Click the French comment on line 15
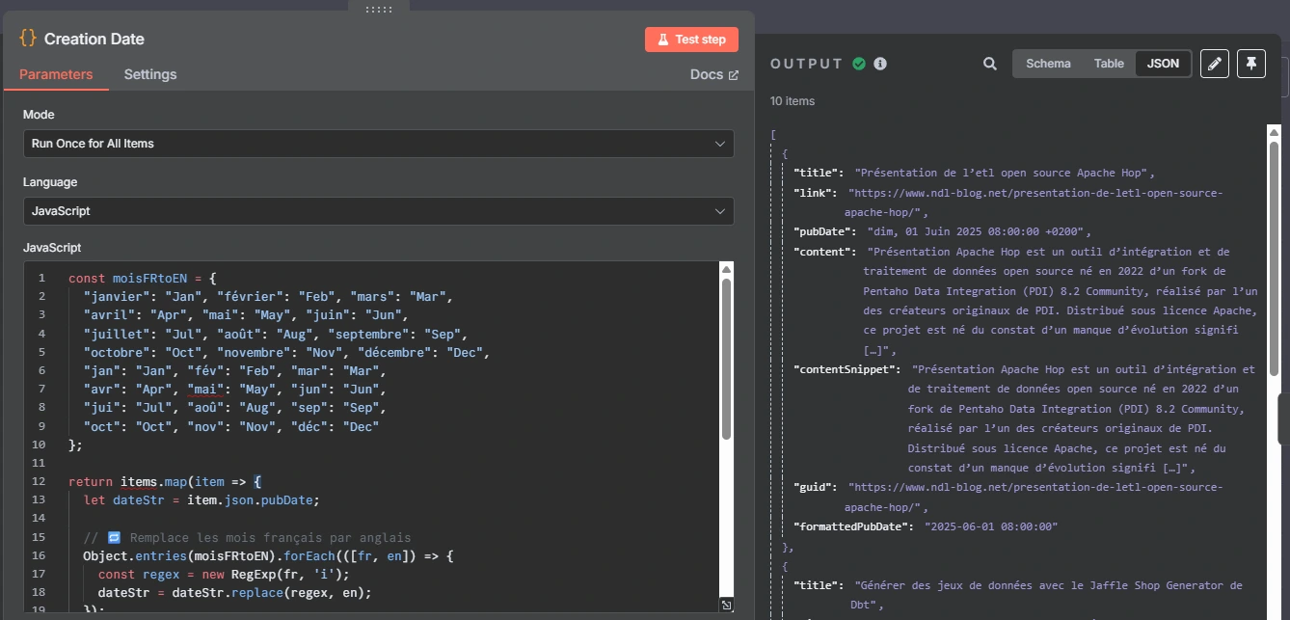1290x620 pixels. point(247,538)
